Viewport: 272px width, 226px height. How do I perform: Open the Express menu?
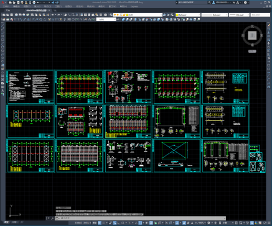click(x=134, y=6)
